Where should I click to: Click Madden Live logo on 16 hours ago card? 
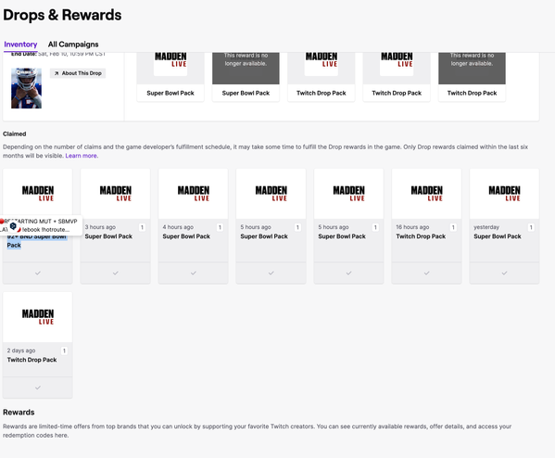426,194
